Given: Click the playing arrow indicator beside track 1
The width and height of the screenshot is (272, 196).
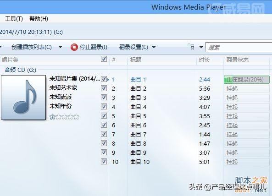Looking at the screenshot, I should coord(108,80).
